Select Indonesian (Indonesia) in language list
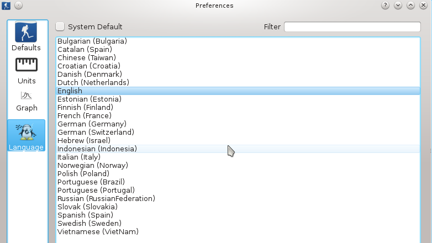The image size is (432, 243). coord(97,149)
